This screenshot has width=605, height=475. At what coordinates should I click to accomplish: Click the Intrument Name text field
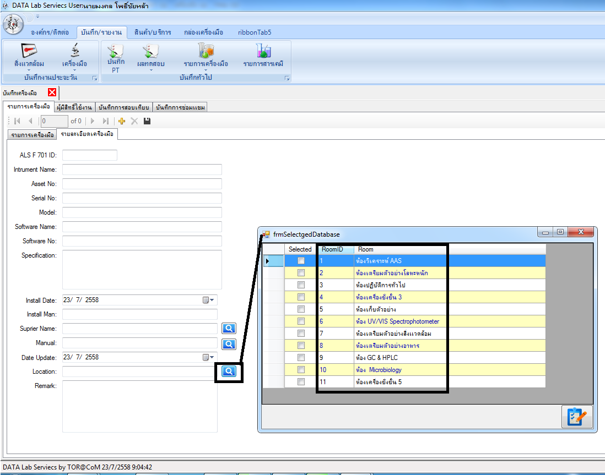click(142, 170)
